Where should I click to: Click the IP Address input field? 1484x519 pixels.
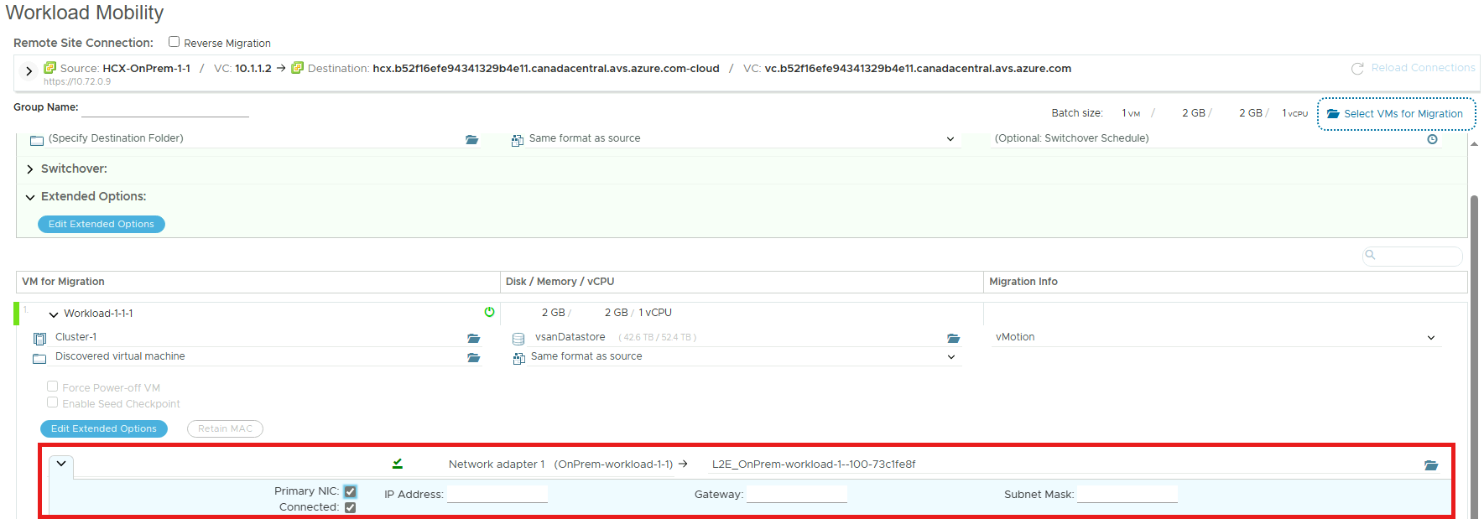497,494
